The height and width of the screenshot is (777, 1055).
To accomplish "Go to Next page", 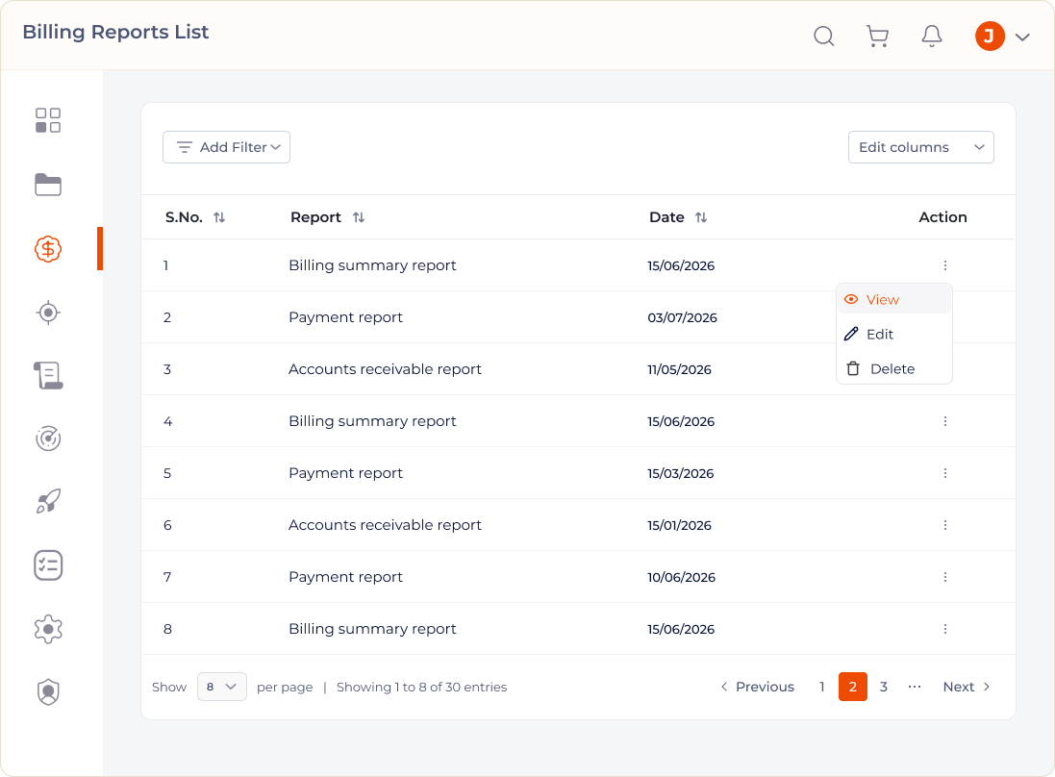I will pos(967,687).
